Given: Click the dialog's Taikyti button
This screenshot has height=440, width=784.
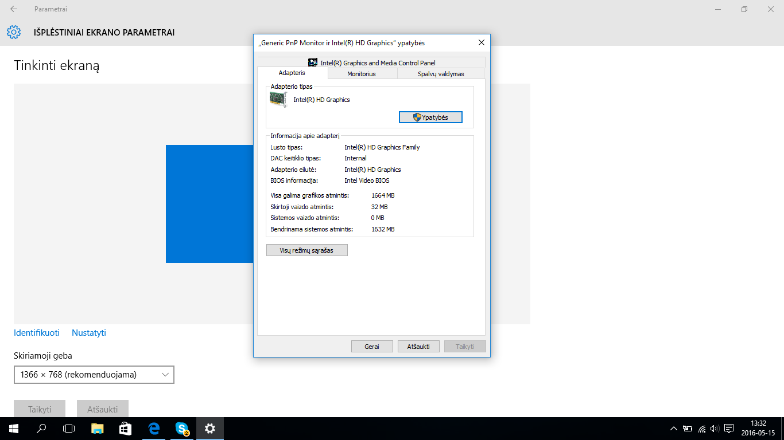Looking at the screenshot, I should tap(465, 347).
